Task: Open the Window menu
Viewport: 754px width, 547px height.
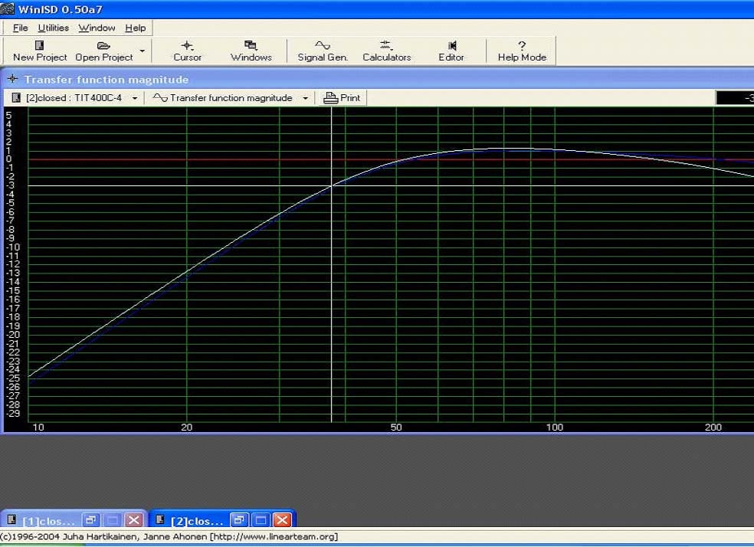Action: click(97, 28)
